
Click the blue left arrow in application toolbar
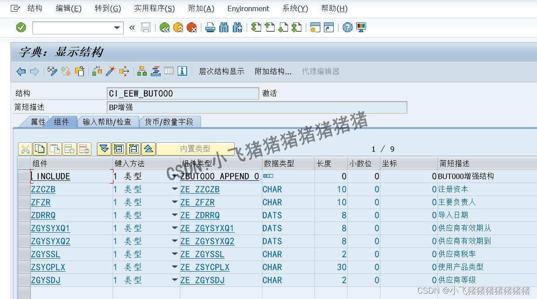(21, 72)
